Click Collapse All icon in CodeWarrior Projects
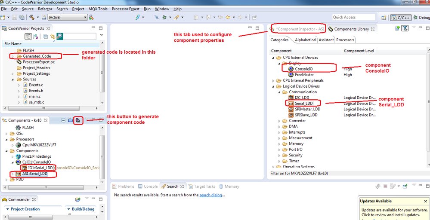The height and width of the screenshot is (220, 430). click(46, 36)
